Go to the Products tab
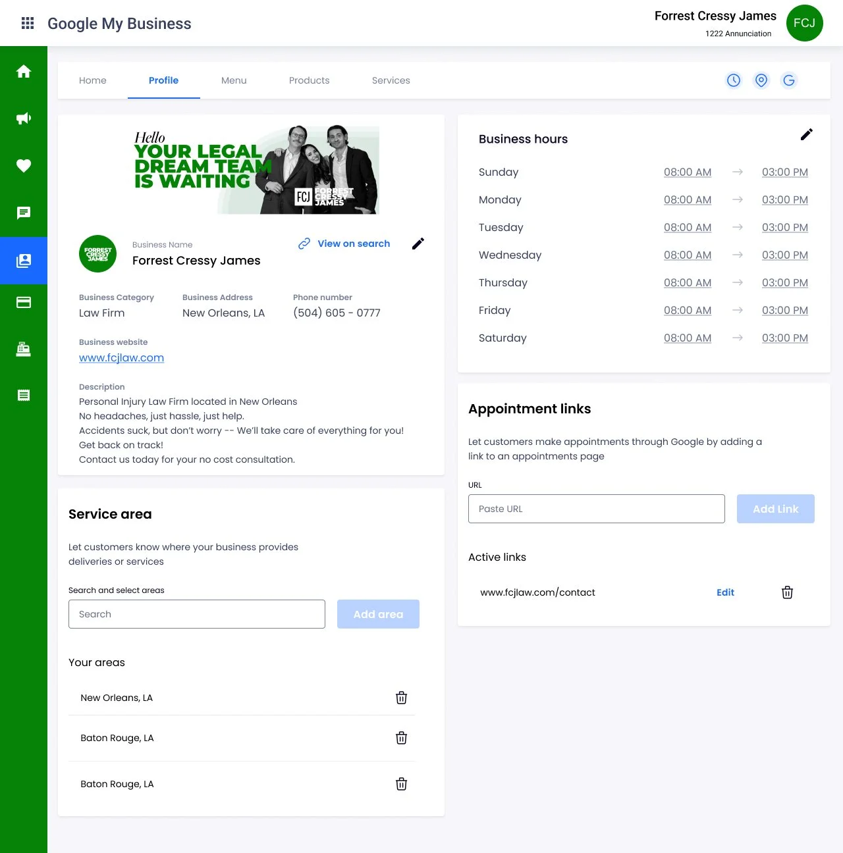Viewport: 843px width, 853px height. (310, 80)
